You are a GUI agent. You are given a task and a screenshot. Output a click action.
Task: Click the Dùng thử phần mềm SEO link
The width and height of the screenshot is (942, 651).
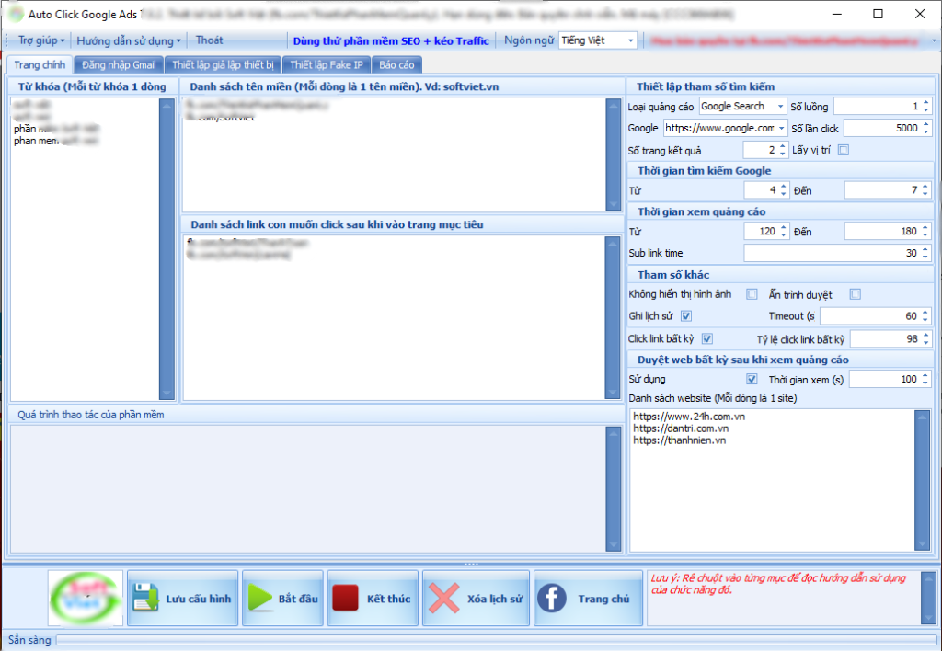coord(391,40)
